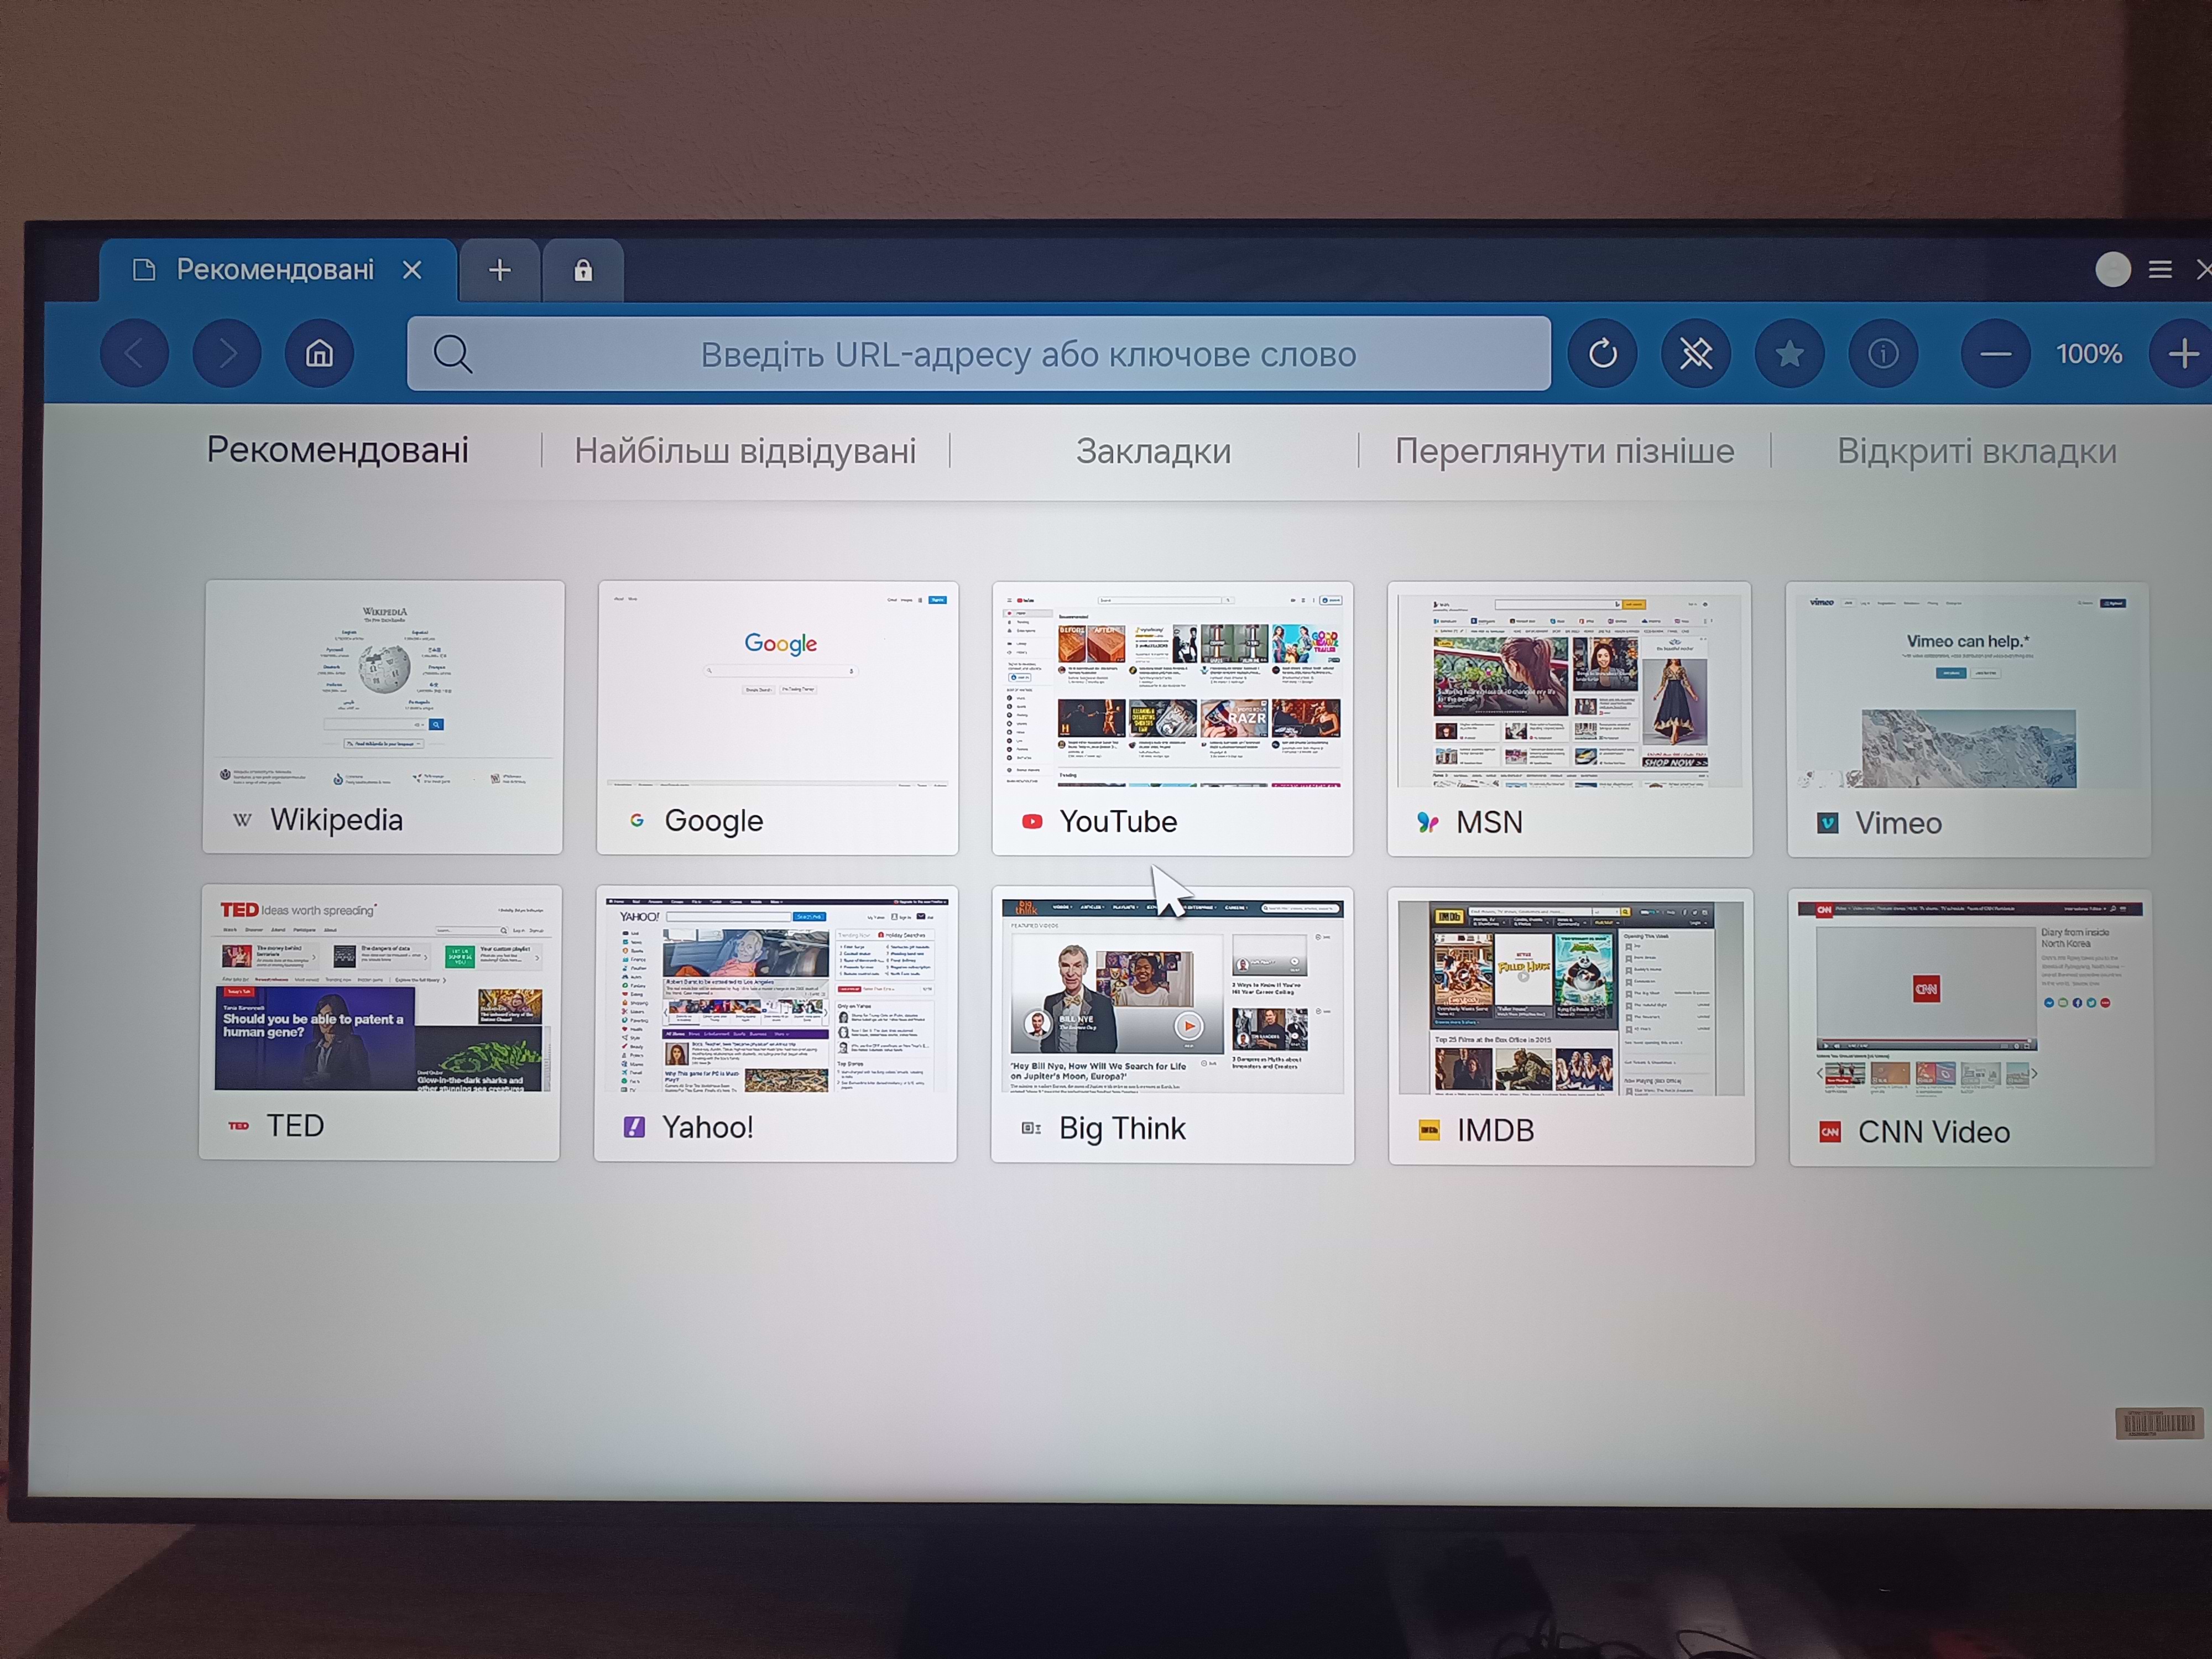Screen dimensions: 2212x1659
Task: Open the IMDB thumbnail
Action: pos(1571,1027)
